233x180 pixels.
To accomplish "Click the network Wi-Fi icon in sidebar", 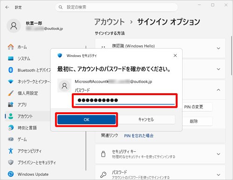I will (x=11, y=82).
